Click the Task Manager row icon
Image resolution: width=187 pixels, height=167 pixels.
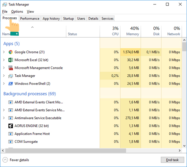(11, 76)
